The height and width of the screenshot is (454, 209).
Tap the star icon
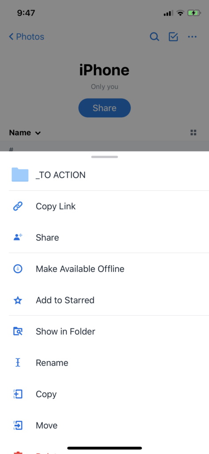coord(18,300)
